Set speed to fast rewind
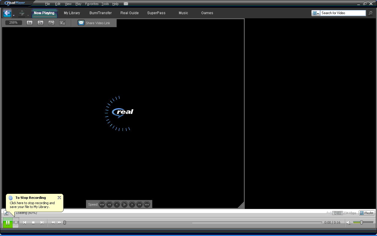 [110, 204]
